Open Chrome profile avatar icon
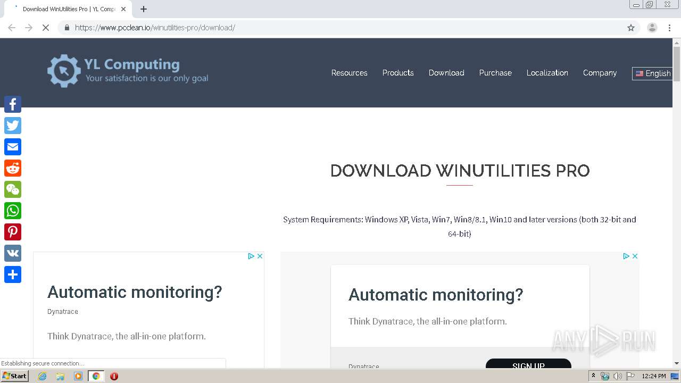Screen dimensions: 681x383 tap(652, 28)
